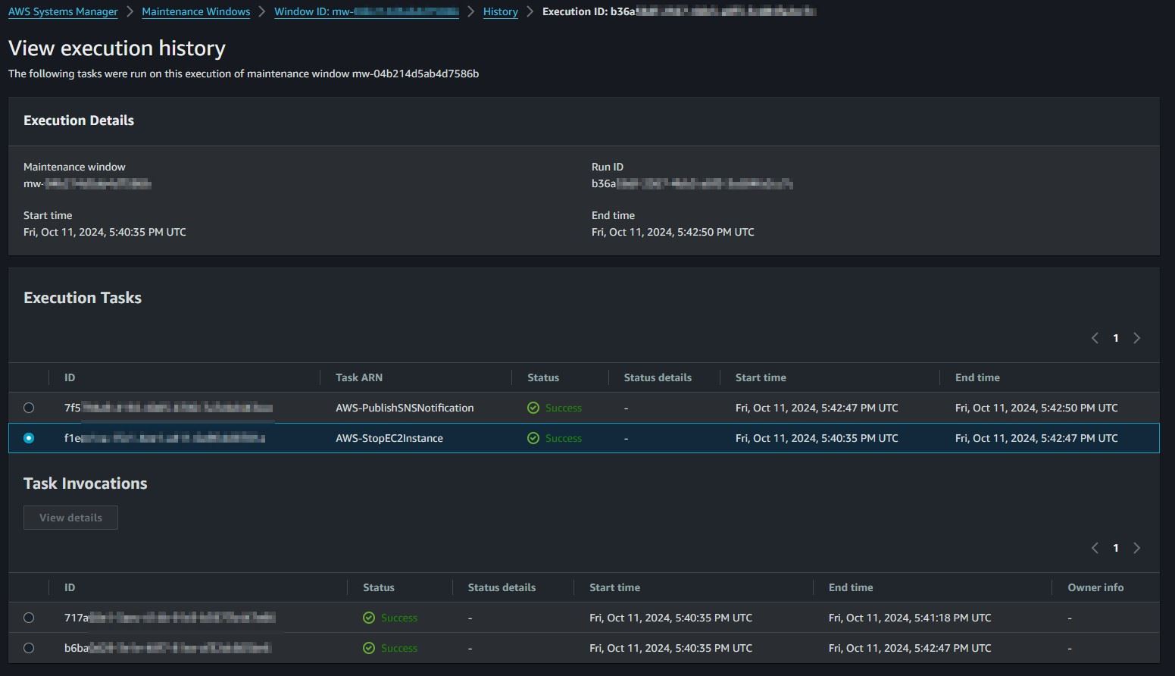Click Success icon for AWS-StopEC2Instance task

coord(533,438)
